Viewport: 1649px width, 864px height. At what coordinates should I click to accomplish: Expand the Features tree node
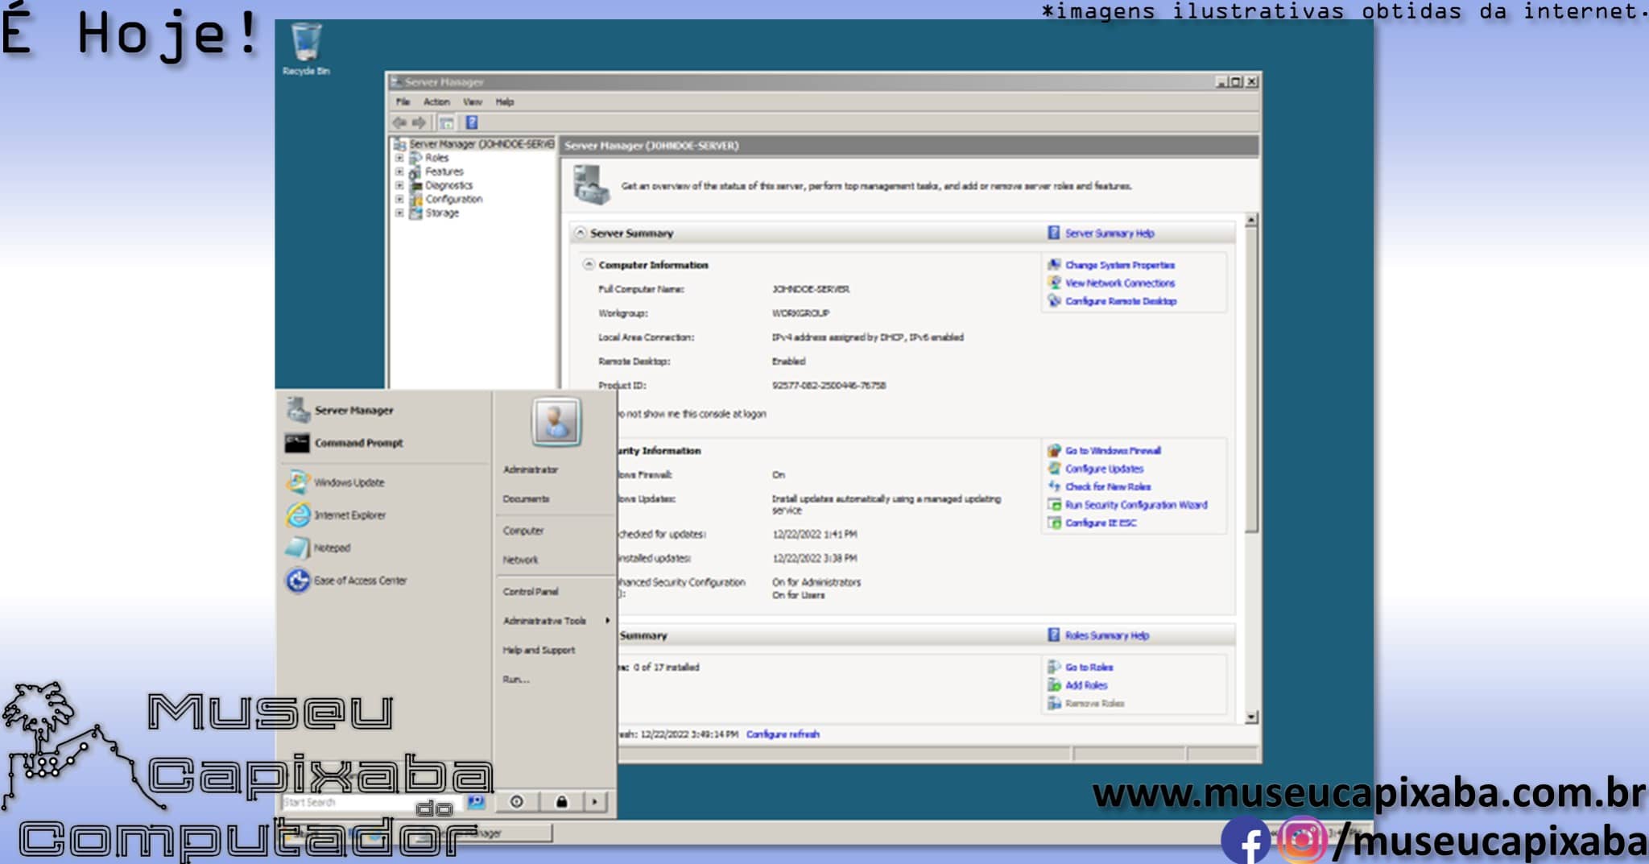[x=399, y=172]
